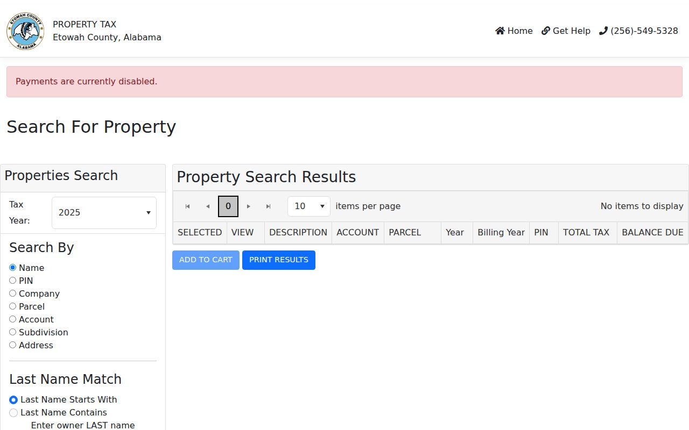Click the PRINT RESULTS button
This screenshot has width=689, height=430.
click(279, 260)
